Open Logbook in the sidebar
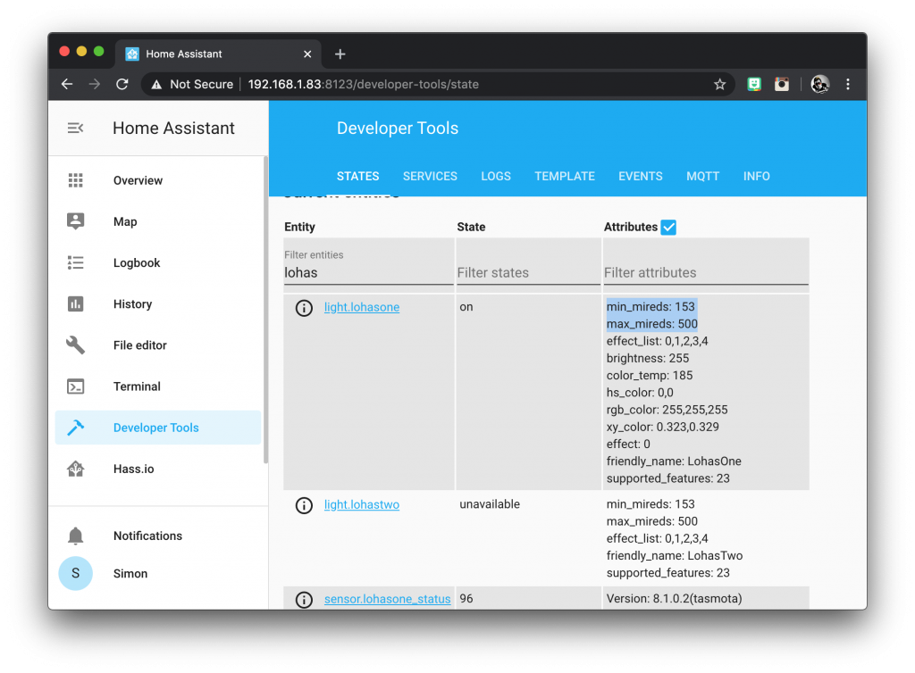The image size is (915, 673). tap(157, 262)
